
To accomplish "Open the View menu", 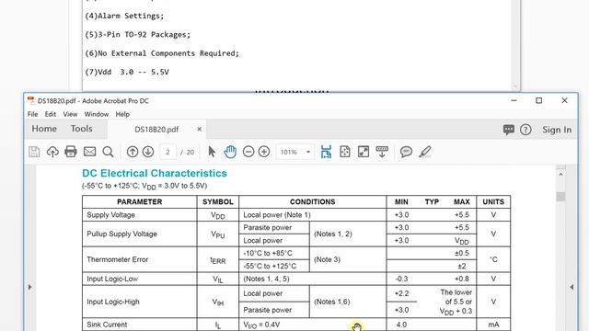I will pos(70,114).
